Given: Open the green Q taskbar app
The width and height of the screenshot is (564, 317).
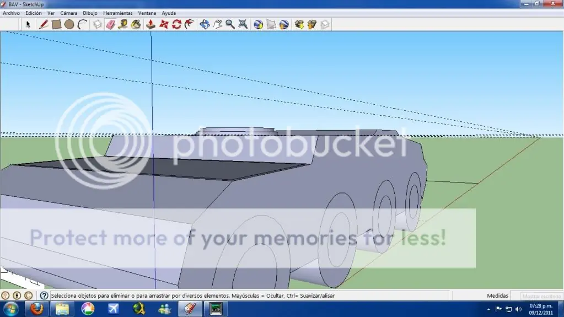Looking at the screenshot, I should pyautogui.click(x=139, y=309).
